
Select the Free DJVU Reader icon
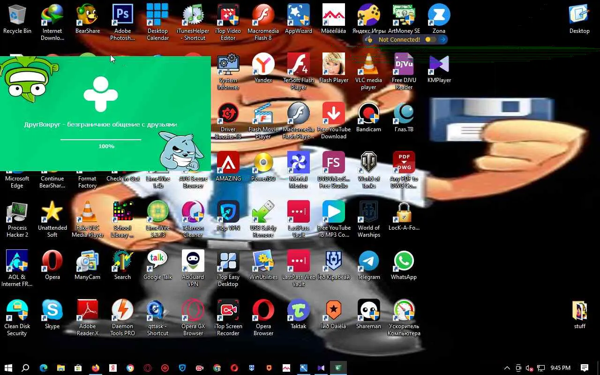[x=404, y=72]
